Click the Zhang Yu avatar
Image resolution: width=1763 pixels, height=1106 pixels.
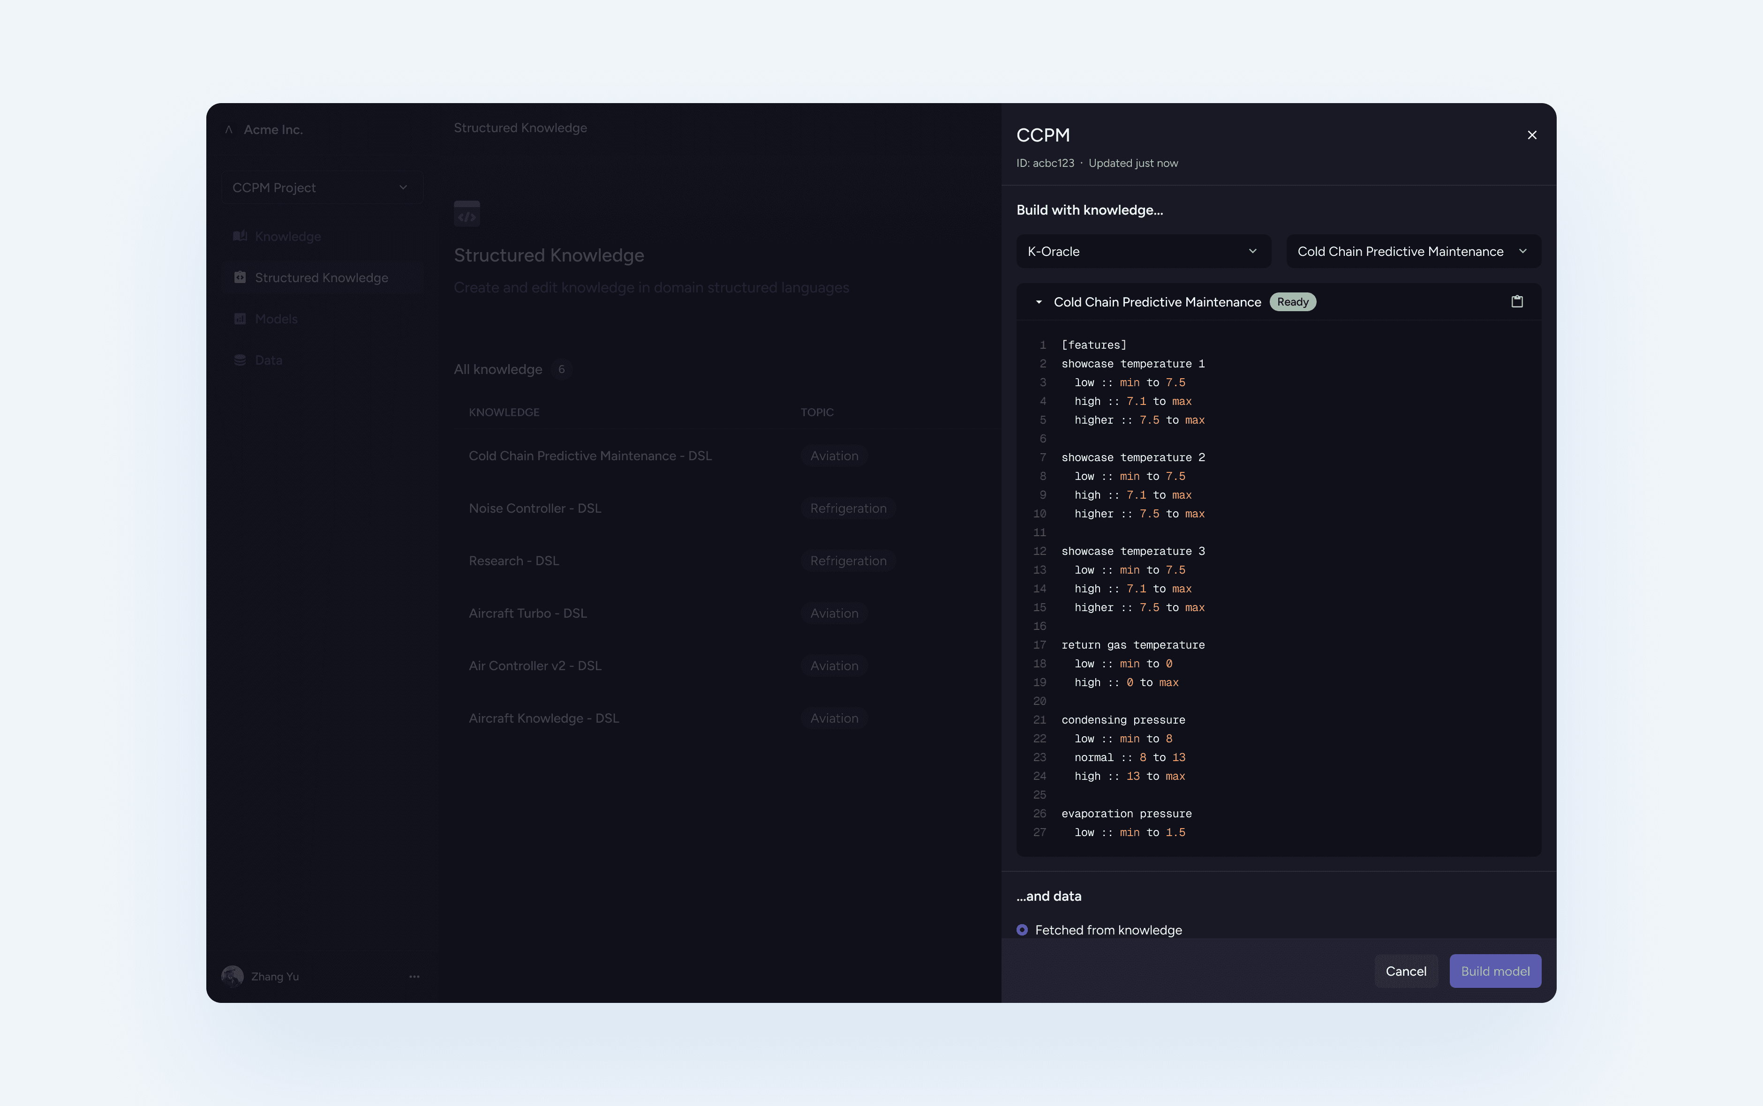point(232,977)
